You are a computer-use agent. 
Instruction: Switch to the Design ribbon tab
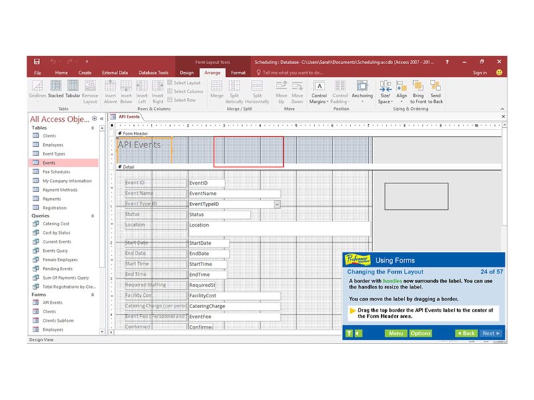[187, 73]
